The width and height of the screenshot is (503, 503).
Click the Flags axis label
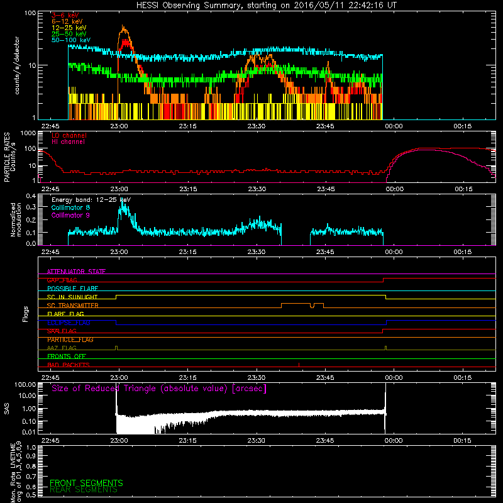pos(26,314)
